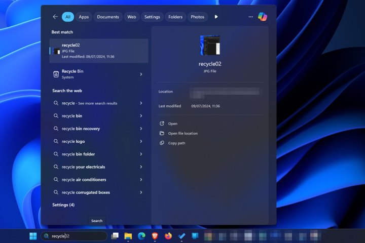Open the Windows Start menu
The height and width of the screenshot is (243, 365).
33,236
